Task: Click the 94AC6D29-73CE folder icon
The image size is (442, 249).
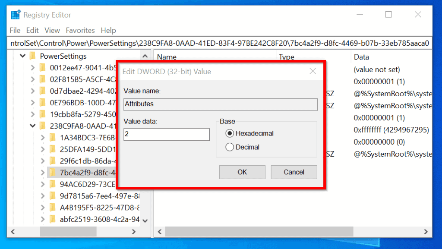Action: 53,184
